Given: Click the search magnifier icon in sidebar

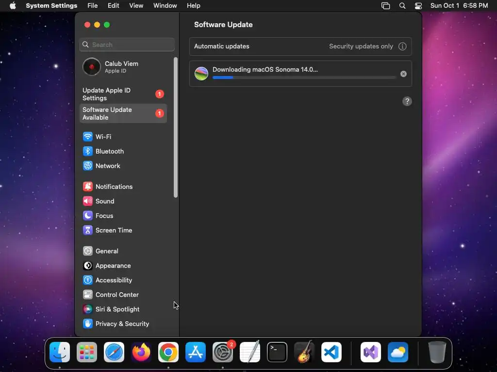Looking at the screenshot, I should [x=85, y=45].
